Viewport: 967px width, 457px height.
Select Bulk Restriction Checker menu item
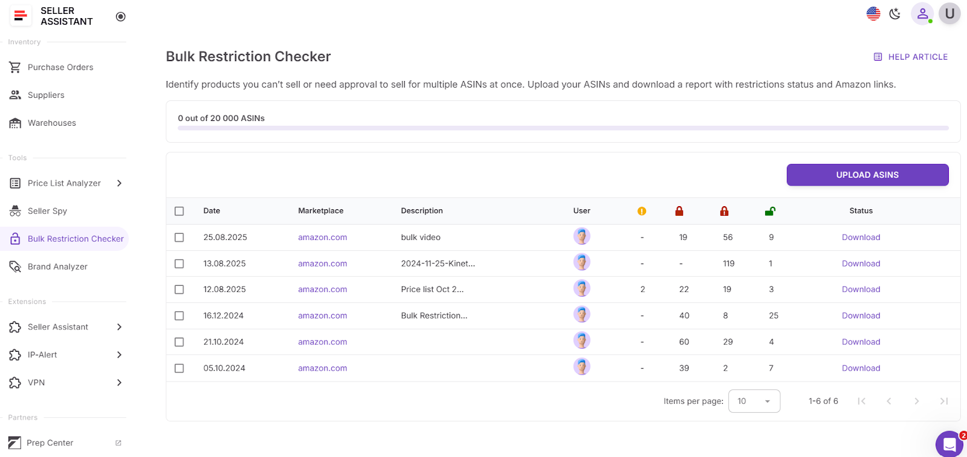(x=64, y=239)
